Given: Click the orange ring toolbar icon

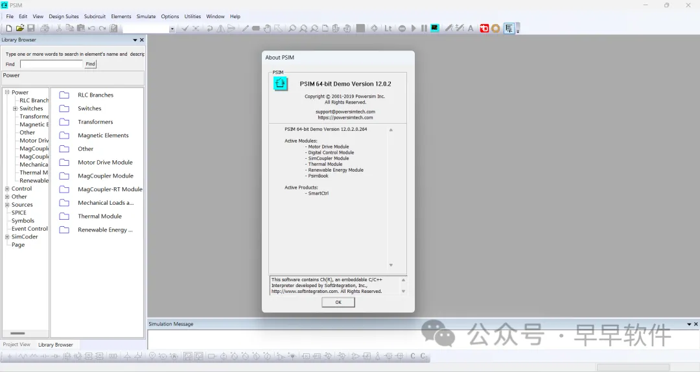Looking at the screenshot, I should click(496, 28).
